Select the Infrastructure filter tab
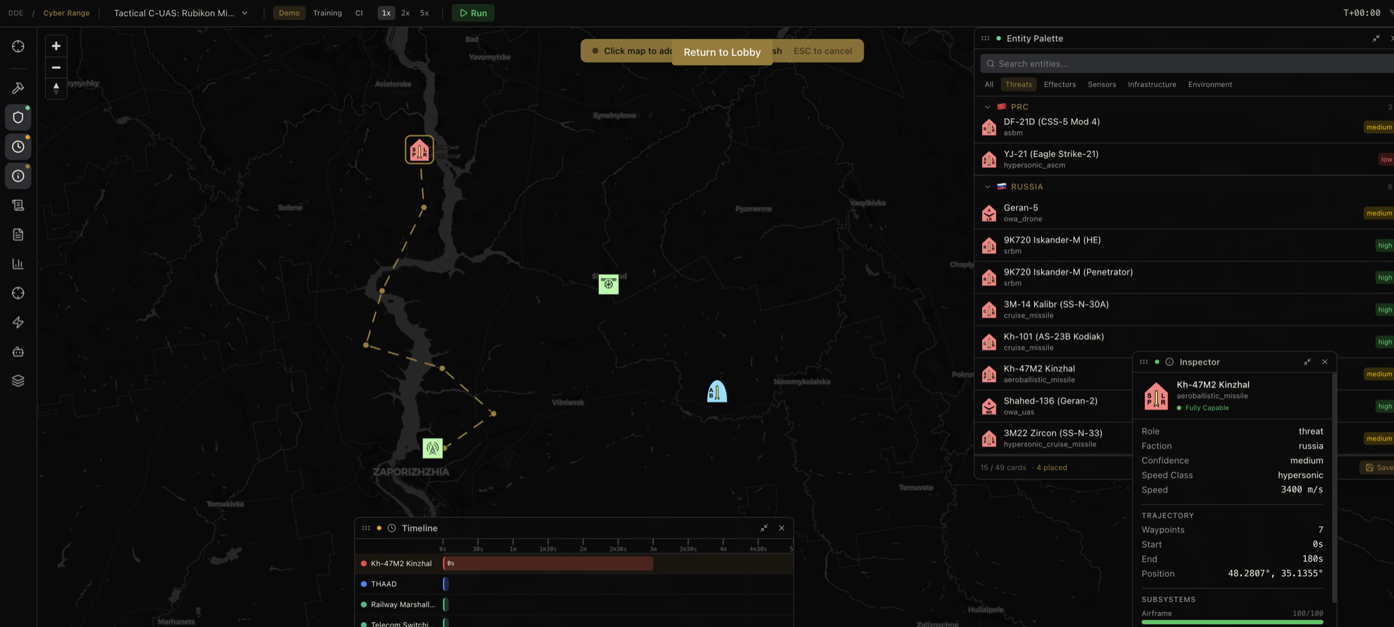 click(x=1152, y=85)
